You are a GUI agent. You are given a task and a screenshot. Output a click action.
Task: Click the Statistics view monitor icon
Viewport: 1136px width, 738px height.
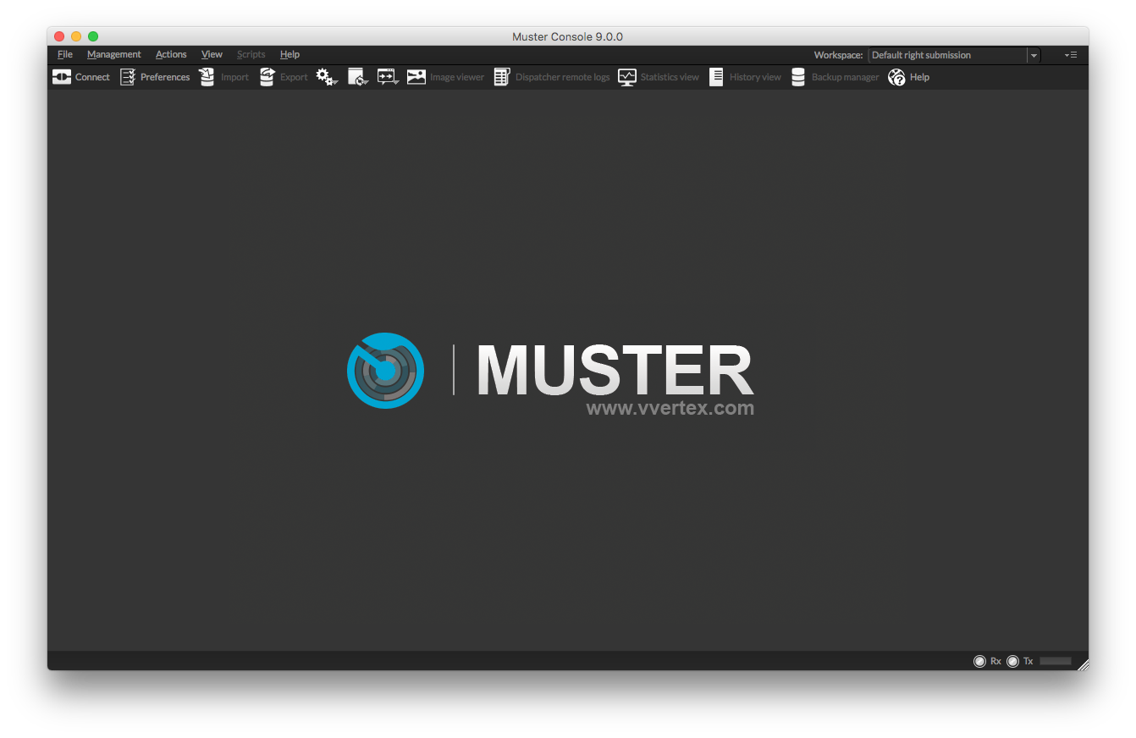coord(626,77)
